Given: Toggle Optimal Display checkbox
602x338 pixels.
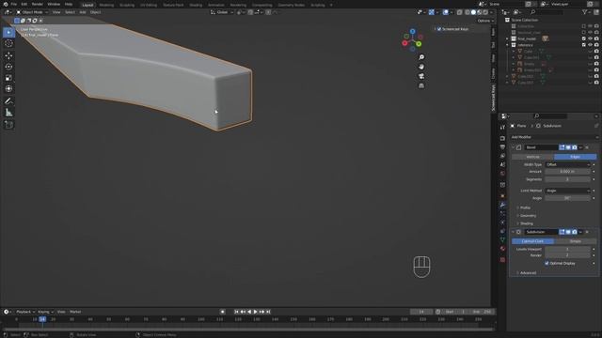Looking at the screenshot, I should point(547,263).
